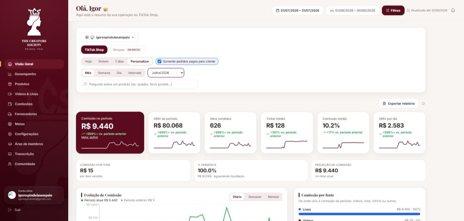This screenshot has width=464, height=221.
Task: Click the Transcrição icon in sidebar
Action: tap(10, 154)
